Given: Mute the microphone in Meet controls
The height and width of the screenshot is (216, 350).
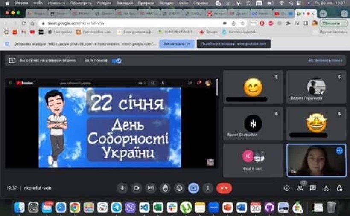Looking at the screenshot, I should point(122,188).
